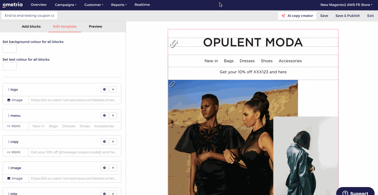Click the Ometria logo
The image size is (378, 195).
pyautogui.click(x=12, y=5)
